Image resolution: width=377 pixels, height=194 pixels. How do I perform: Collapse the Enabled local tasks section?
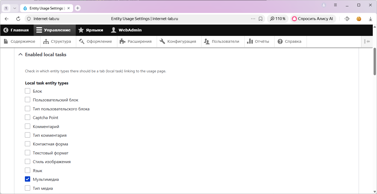[x=42, y=55]
